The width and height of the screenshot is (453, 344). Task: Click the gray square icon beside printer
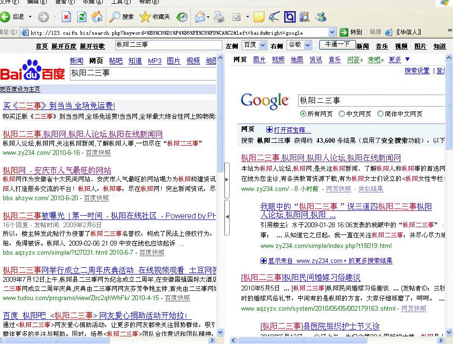[x=236, y=17]
